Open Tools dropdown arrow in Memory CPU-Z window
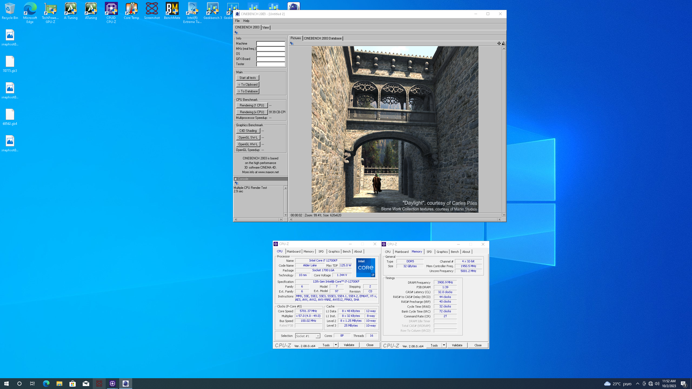The width and height of the screenshot is (692, 389). coord(444,345)
